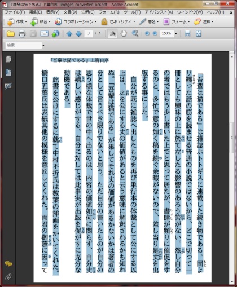Viewport: 237px width, 287px height.
Task: Go to next page with down arrow
Action: 78,34
